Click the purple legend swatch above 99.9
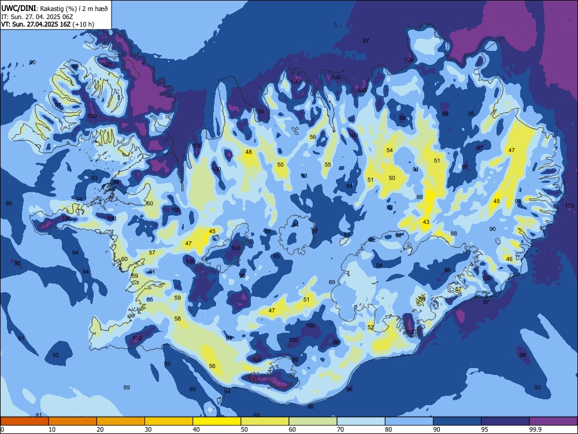The image size is (578, 434). (x=553, y=421)
